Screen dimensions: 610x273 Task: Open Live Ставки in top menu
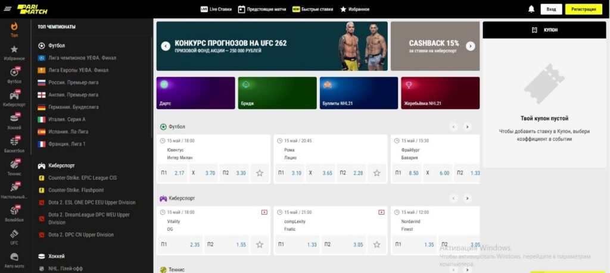click(x=216, y=10)
